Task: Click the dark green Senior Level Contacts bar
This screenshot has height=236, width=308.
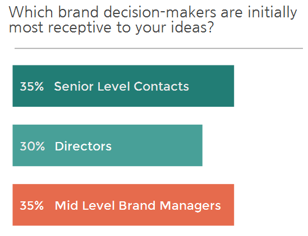Action: pyautogui.click(x=123, y=86)
